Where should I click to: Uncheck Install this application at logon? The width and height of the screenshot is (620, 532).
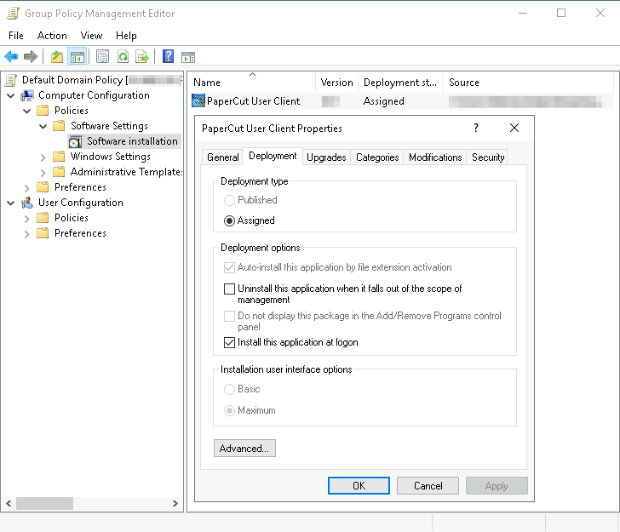(229, 342)
